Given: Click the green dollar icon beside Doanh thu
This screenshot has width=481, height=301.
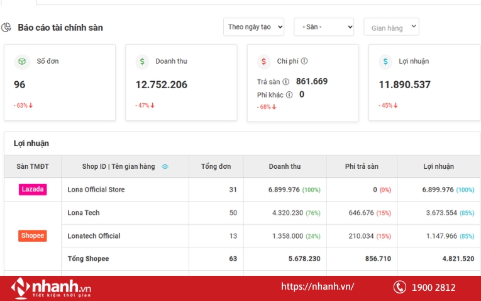Looking at the screenshot, I should (x=142, y=62).
